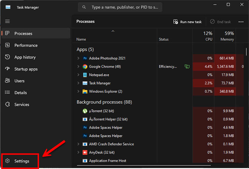
Task: Click the Performance sidebar icon
Action: click(x=7, y=45)
